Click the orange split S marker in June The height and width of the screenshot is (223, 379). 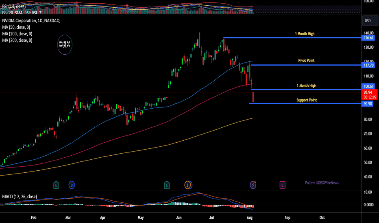point(187,185)
